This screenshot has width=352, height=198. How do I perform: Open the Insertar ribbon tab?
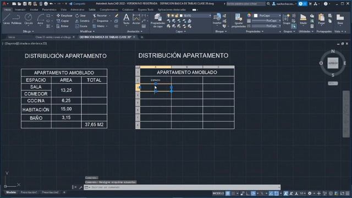(x=20, y=10)
